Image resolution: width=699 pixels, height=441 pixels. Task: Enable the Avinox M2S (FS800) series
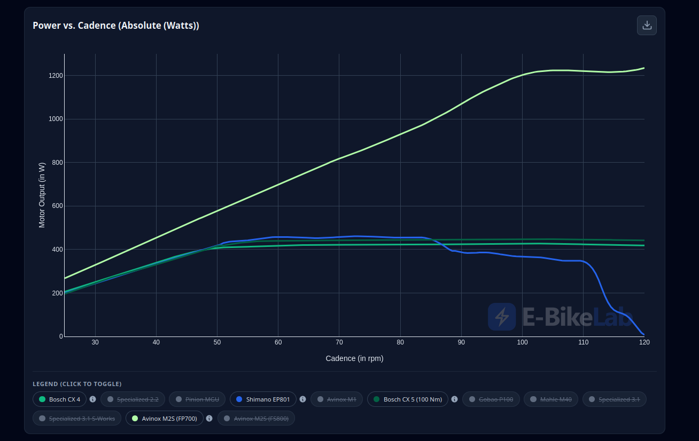click(256, 419)
